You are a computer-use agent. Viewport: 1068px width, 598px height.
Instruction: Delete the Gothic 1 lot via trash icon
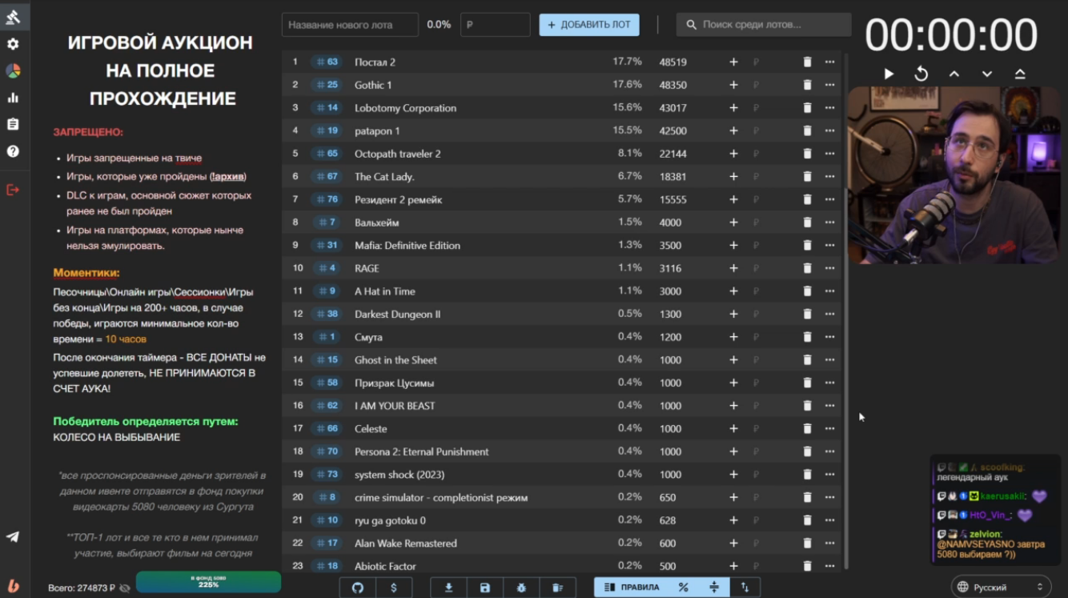click(807, 85)
